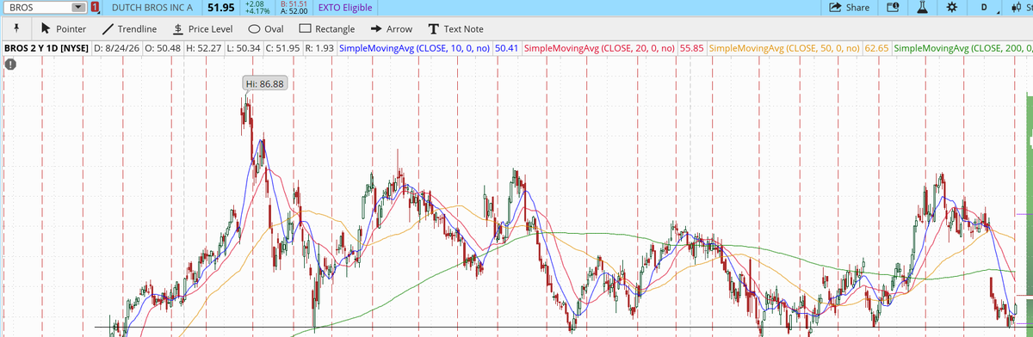Click the BROS 2 Y 1D [NYSE] label
1033x337 pixels.
point(46,48)
